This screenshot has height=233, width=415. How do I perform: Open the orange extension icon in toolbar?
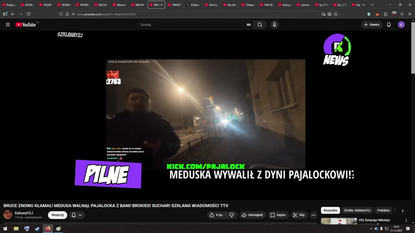click(377, 14)
